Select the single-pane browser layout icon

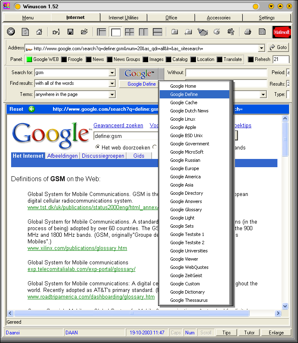tap(116, 32)
